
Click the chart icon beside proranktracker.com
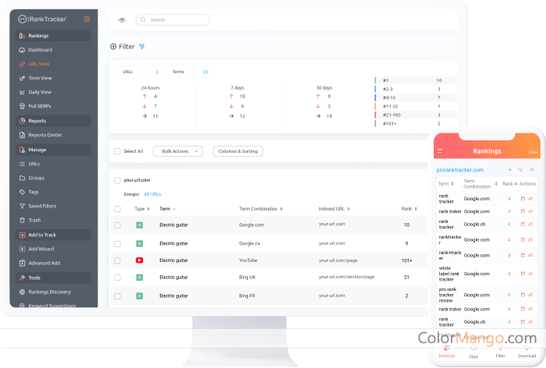click(532, 170)
